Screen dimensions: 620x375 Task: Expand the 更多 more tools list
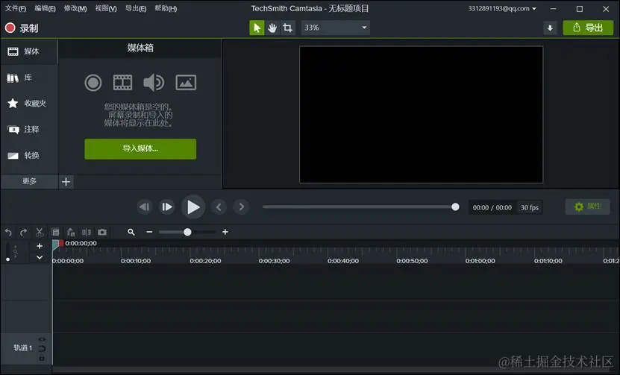[x=29, y=181]
